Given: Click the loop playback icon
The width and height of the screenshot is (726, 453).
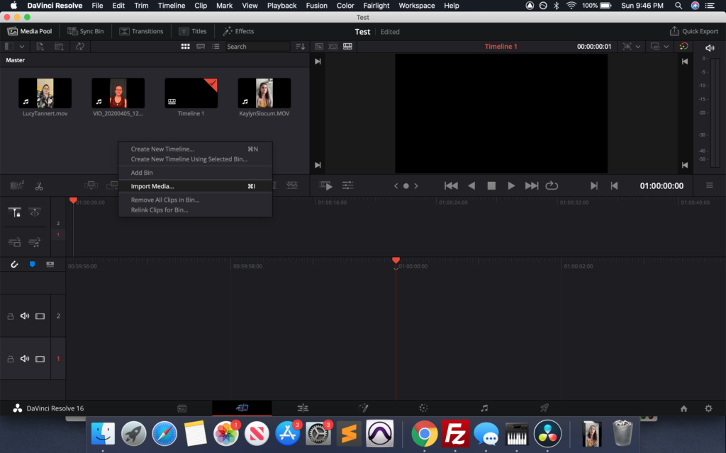Looking at the screenshot, I should [552, 185].
